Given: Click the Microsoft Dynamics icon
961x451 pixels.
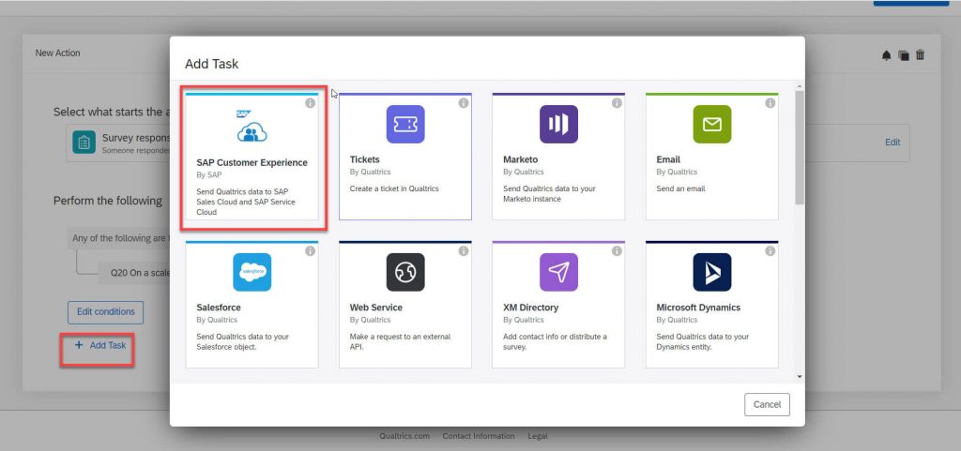Looking at the screenshot, I should 711,272.
